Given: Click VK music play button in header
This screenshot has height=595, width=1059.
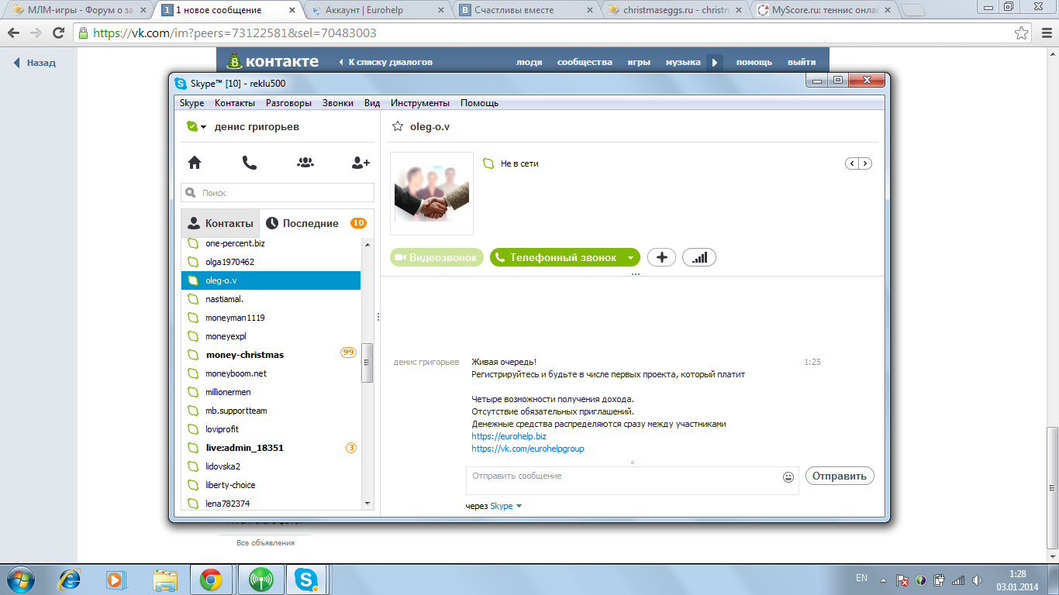Looking at the screenshot, I should pyautogui.click(x=715, y=62).
